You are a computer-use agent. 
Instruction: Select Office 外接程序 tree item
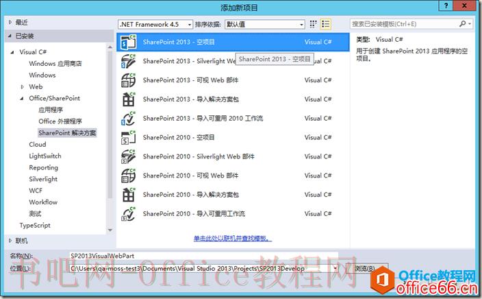(x=60, y=121)
